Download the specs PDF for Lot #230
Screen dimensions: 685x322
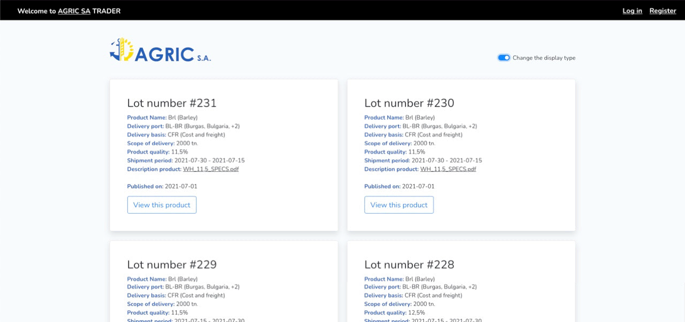448,169
